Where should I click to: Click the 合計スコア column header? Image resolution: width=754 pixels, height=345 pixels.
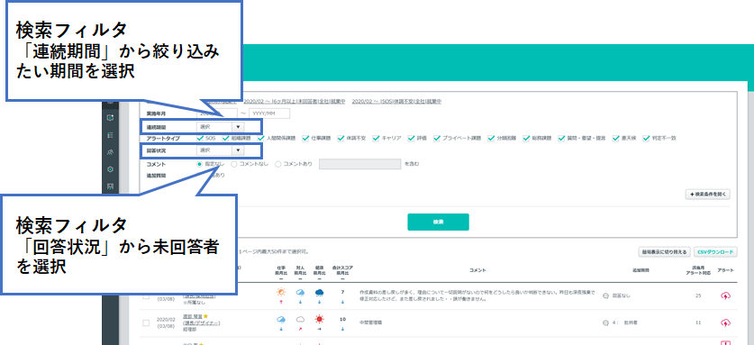(342, 268)
